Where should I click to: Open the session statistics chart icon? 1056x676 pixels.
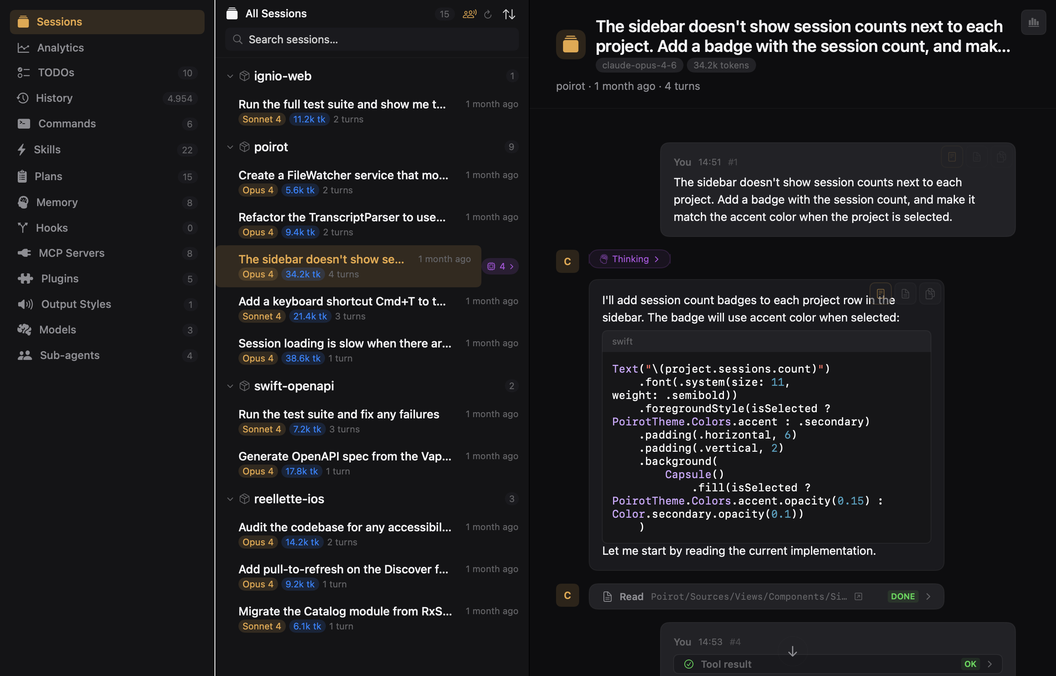pos(1033,22)
